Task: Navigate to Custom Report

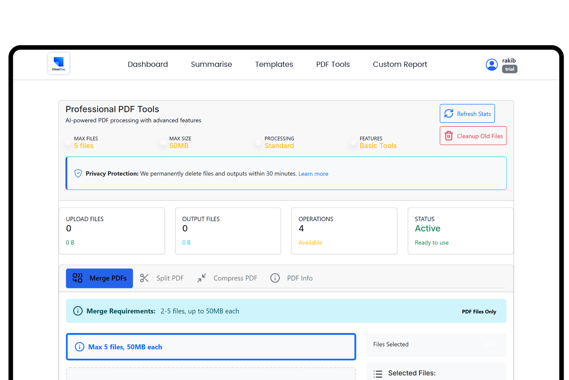Action: pyautogui.click(x=400, y=64)
